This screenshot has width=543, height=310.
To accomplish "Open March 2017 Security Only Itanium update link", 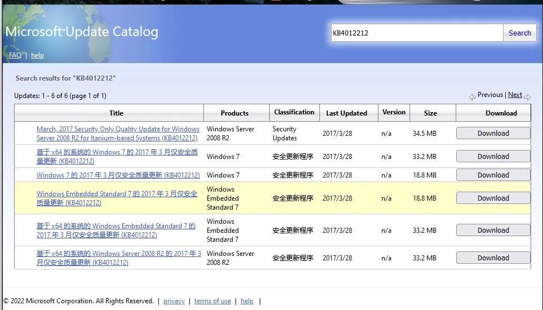I will (118, 133).
